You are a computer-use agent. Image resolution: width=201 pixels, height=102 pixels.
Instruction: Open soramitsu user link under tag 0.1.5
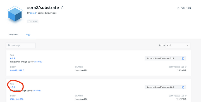coord(38,62)
